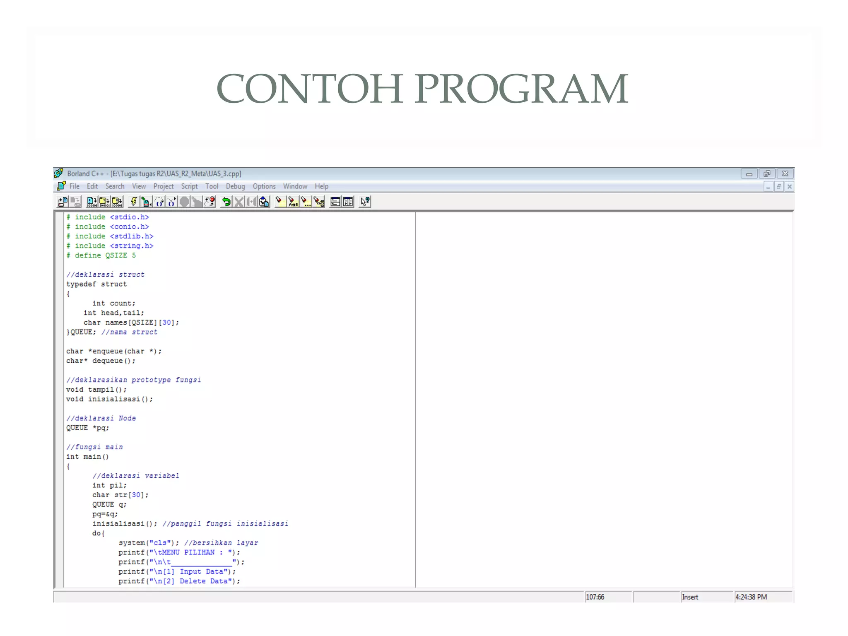Click the line 'int count;'

114,303
